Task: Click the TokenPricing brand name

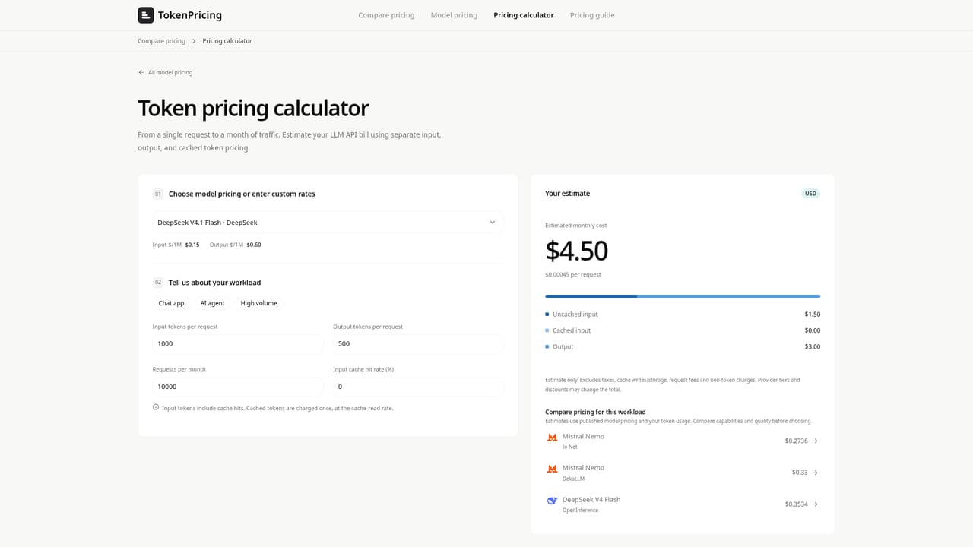Action: coord(190,15)
